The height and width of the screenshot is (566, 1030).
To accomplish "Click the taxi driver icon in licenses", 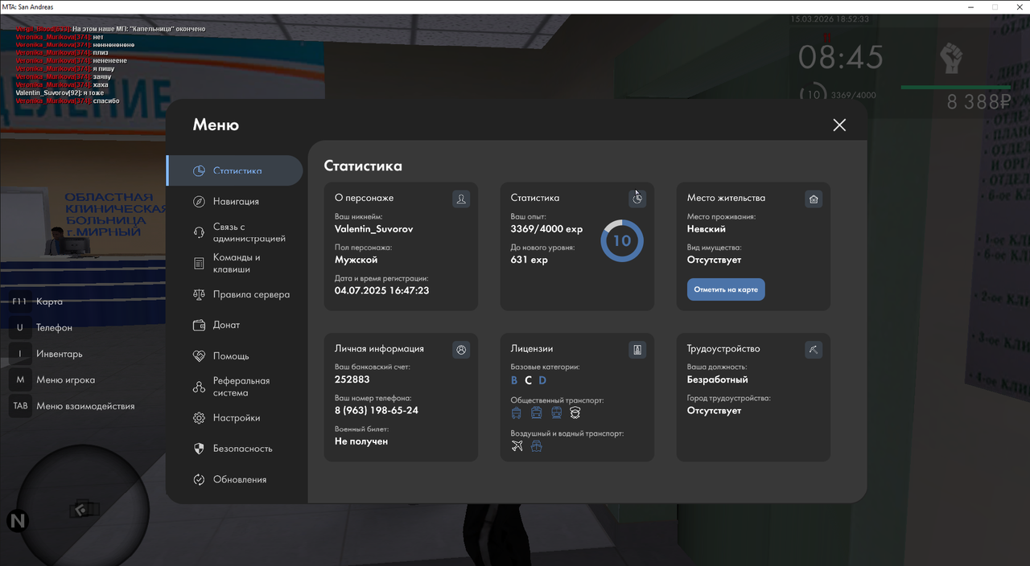I will point(575,412).
